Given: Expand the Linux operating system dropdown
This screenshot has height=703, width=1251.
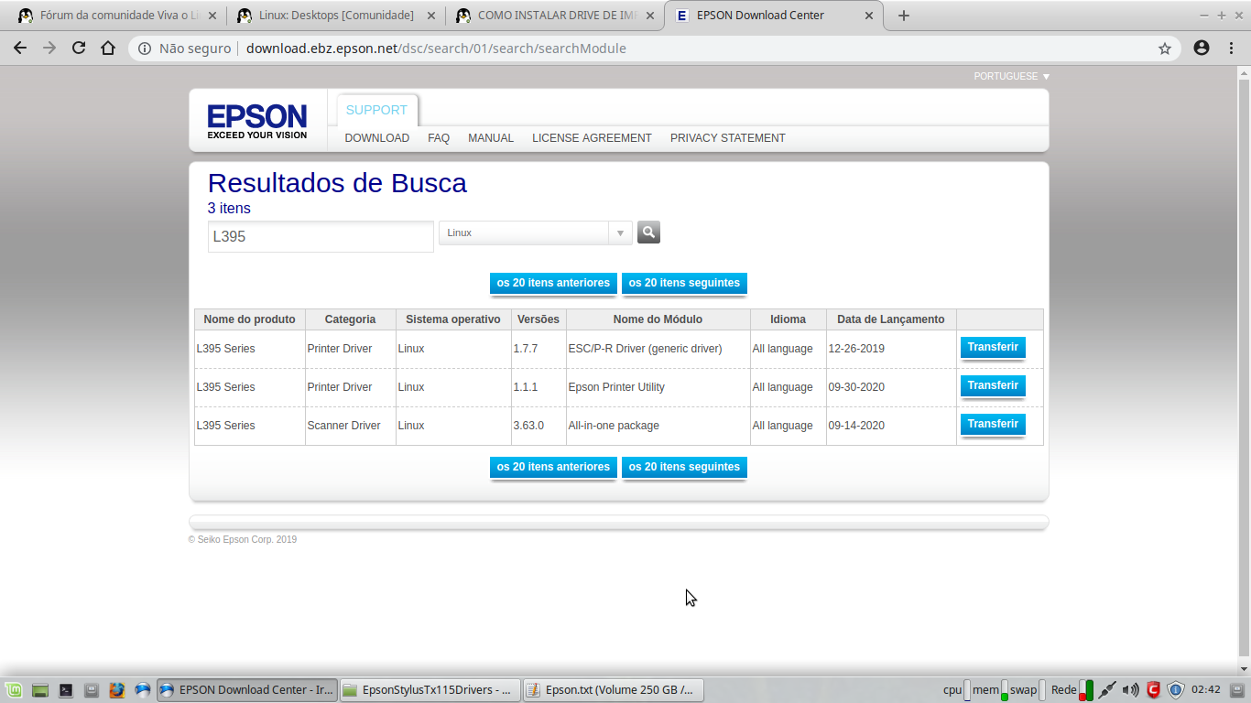Looking at the screenshot, I should [536, 233].
